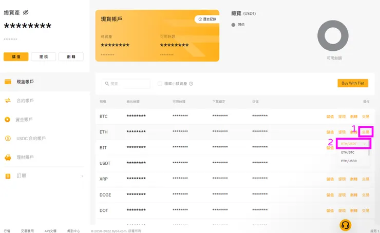
Task: Click the XRP coin name
Action: click(x=104, y=179)
